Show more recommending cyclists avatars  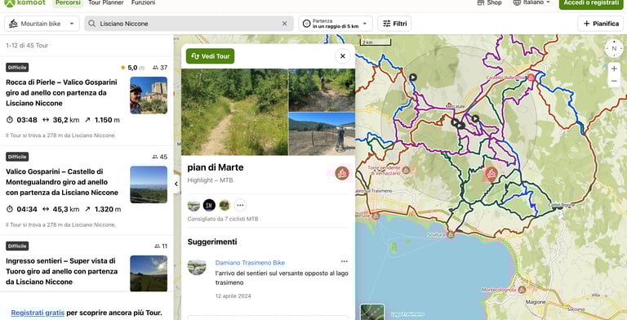pyautogui.click(x=240, y=205)
